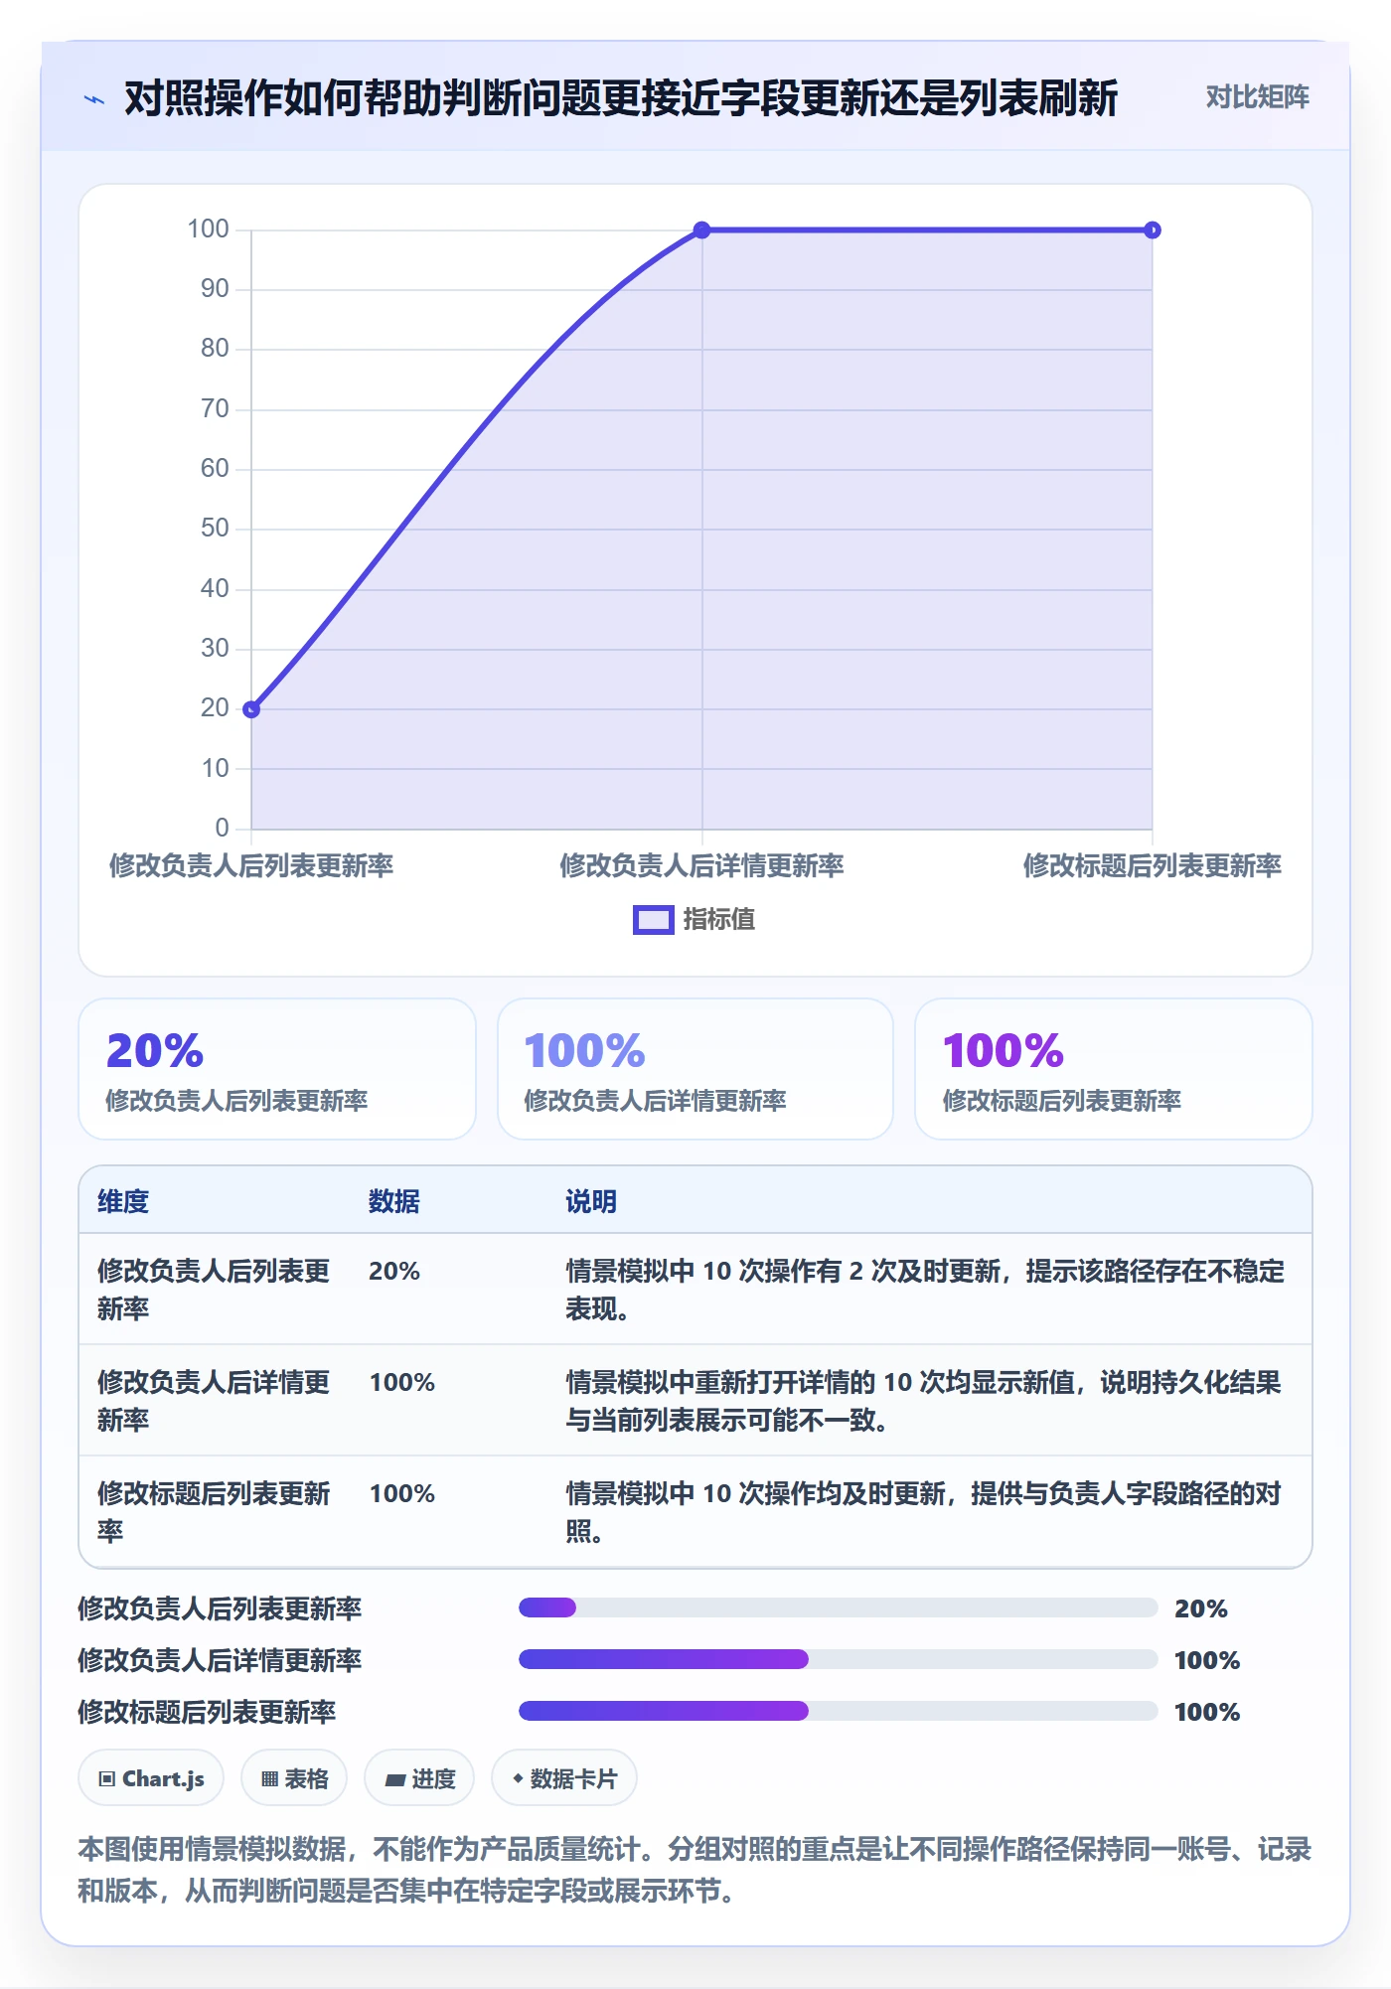The height and width of the screenshot is (1989, 1391).
Task: Click the description mentioning 2 次及时更新
Action: (x=925, y=1290)
